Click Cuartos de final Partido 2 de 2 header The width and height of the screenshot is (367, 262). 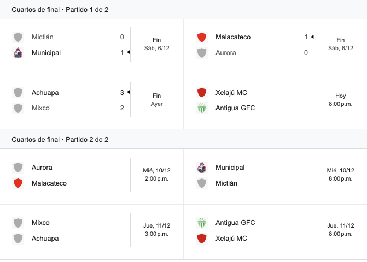tap(60, 140)
